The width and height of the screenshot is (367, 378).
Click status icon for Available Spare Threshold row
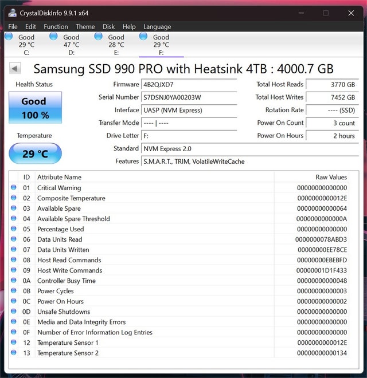(14, 218)
